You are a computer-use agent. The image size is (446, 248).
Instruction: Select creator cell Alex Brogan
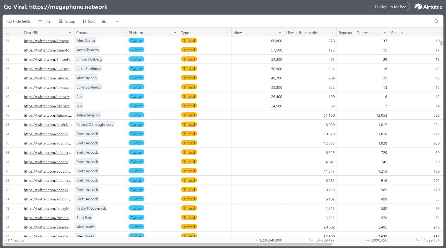click(x=87, y=78)
